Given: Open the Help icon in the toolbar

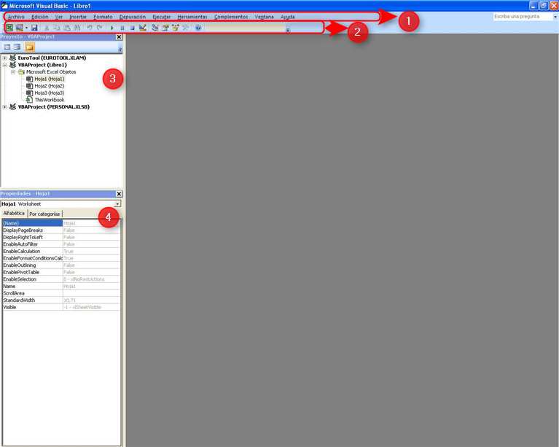Looking at the screenshot, I should [198, 28].
